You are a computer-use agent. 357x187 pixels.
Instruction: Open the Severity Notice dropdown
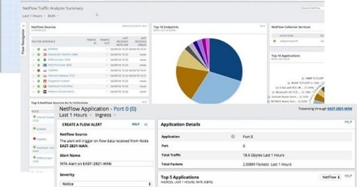pos(106,184)
